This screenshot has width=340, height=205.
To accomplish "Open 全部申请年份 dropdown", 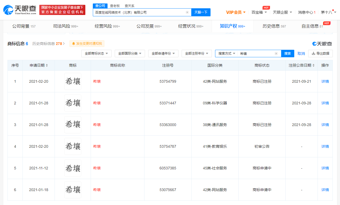I will pos(163,54).
